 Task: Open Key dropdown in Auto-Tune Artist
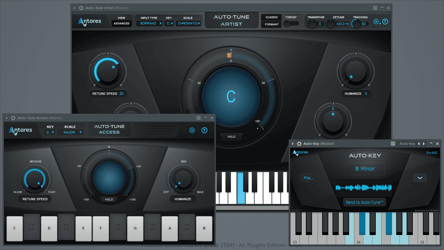pos(169,23)
